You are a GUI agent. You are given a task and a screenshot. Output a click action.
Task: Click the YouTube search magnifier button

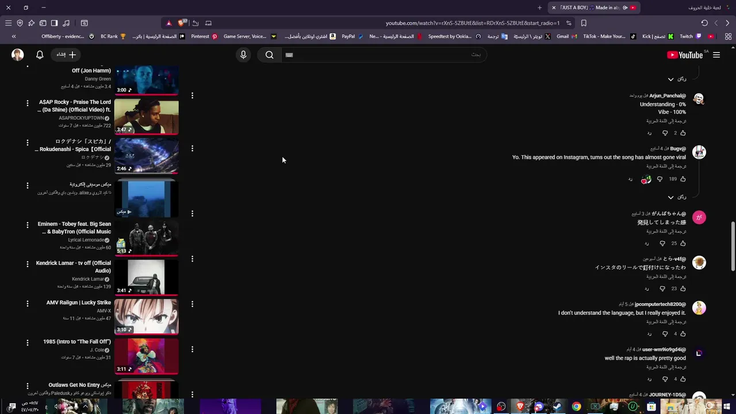point(269,55)
